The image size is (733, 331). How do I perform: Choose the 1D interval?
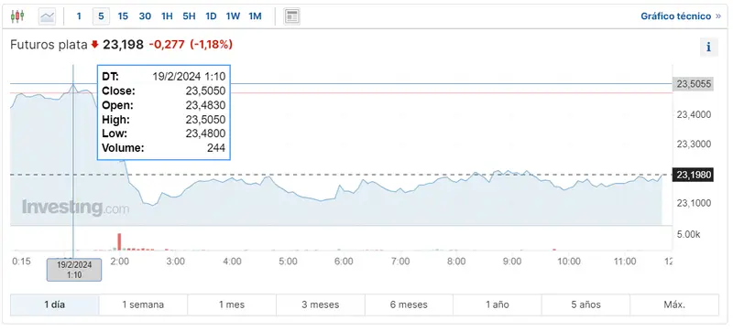211,16
